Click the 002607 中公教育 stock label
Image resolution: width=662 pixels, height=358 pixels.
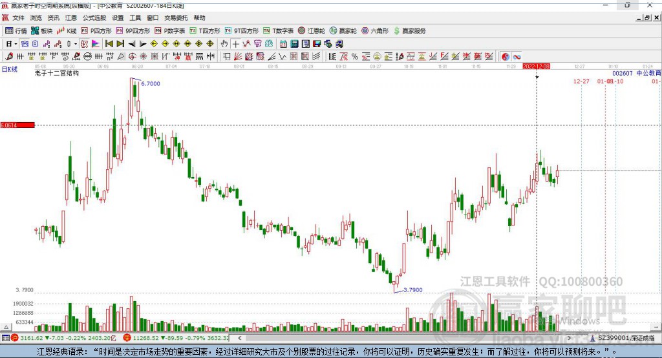pyautogui.click(x=637, y=73)
